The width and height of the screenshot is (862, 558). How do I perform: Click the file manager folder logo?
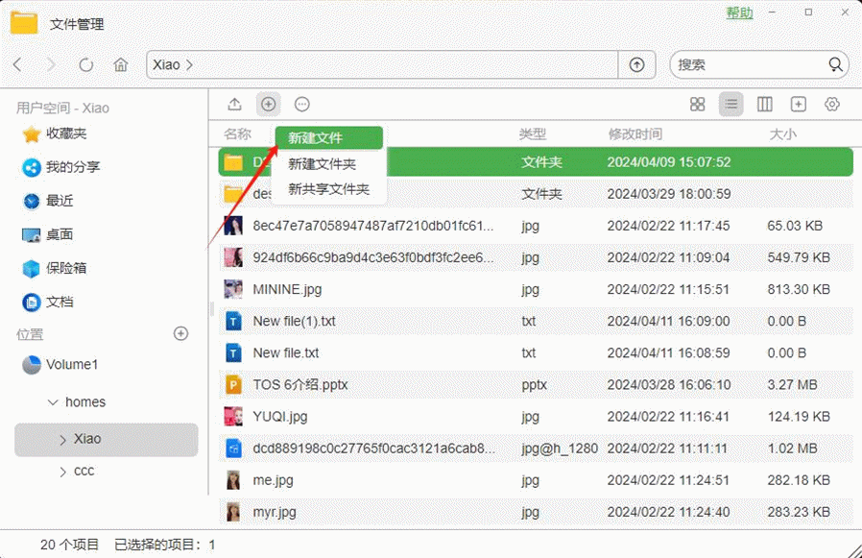tap(24, 24)
